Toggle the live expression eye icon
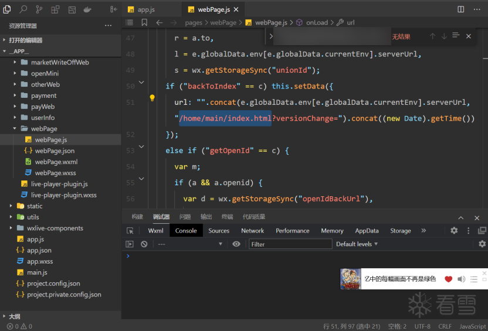Screen dimensions: 488x331 click(x=236, y=244)
